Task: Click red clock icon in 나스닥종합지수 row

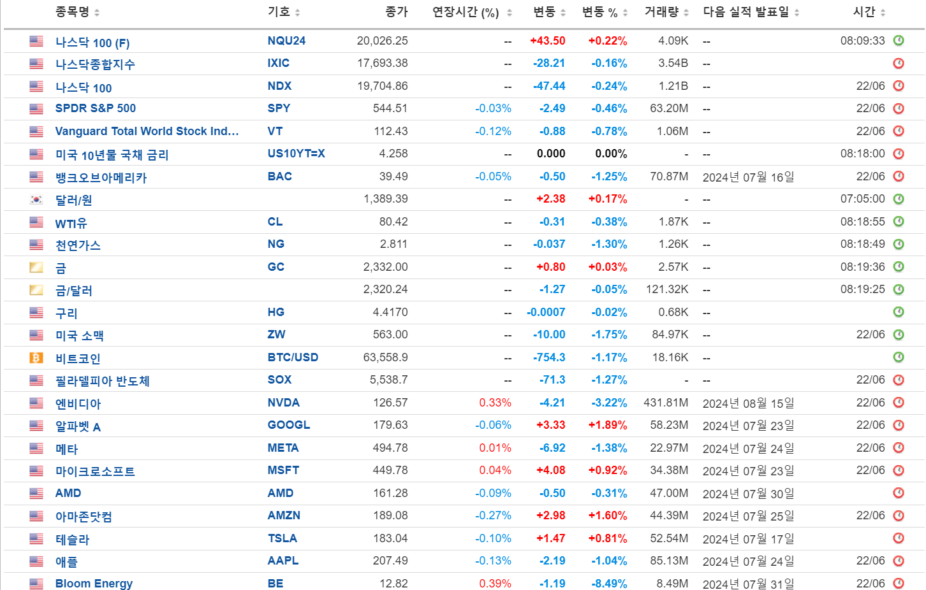Action: pyautogui.click(x=899, y=63)
